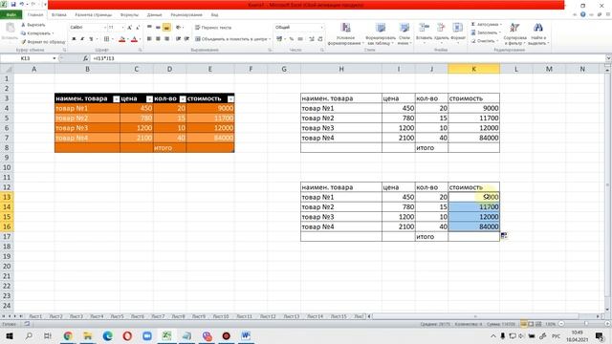Align cell content to top
Viewport: 612px width, 344px height.
[x=149, y=28]
